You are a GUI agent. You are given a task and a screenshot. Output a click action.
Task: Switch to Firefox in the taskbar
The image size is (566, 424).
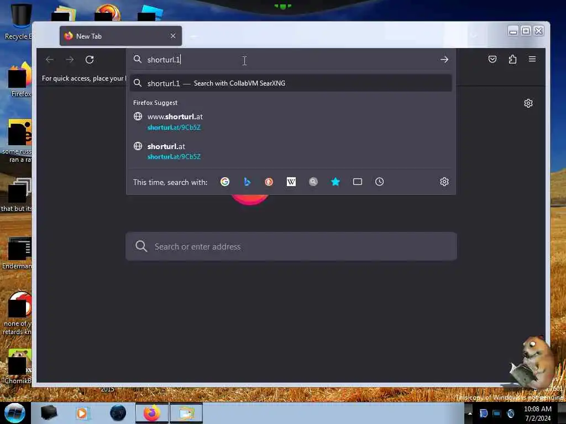coord(152,413)
